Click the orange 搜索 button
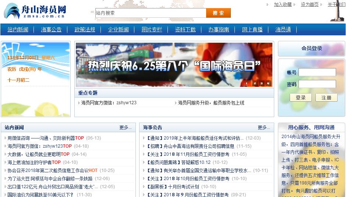 click(x=218, y=13)
